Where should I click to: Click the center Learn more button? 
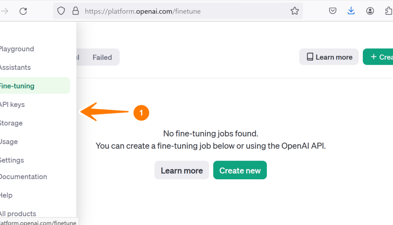pos(182,170)
